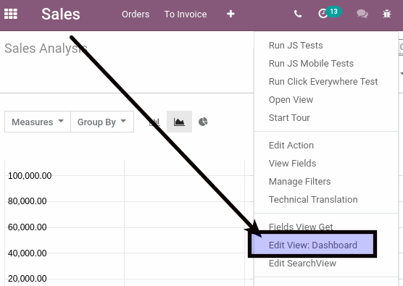This screenshot has height=286, width=403.
Task: Open the Group By dropdown
Action: pos(102,122)
